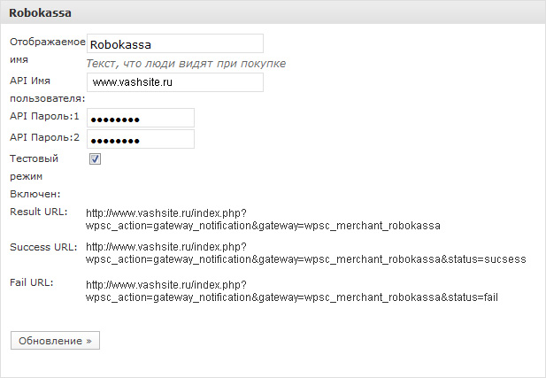The height and width of the screenshot is (378, 546).
Task: Focus the API Пароль:1 password field
Action: 140,119
